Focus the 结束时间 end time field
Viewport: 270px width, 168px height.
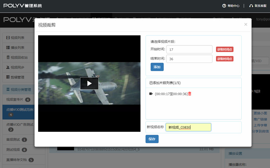190,59
